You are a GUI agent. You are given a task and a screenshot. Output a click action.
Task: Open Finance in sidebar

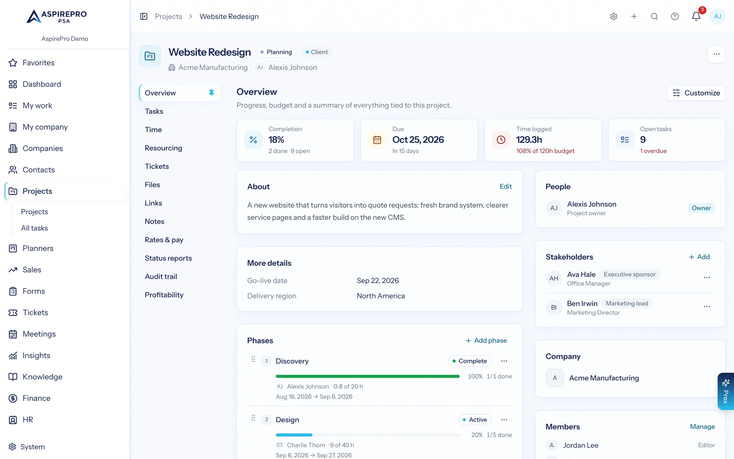tap(65, 398)
